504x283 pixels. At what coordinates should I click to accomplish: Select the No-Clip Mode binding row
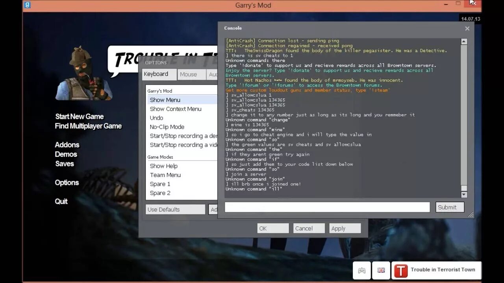(x=182, y=127)
